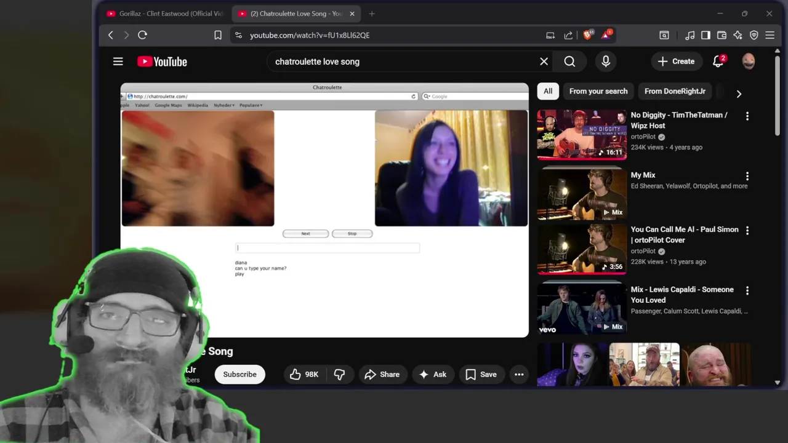
Task: Show more chips with the right arrow
Action: (x=739, y=94)
